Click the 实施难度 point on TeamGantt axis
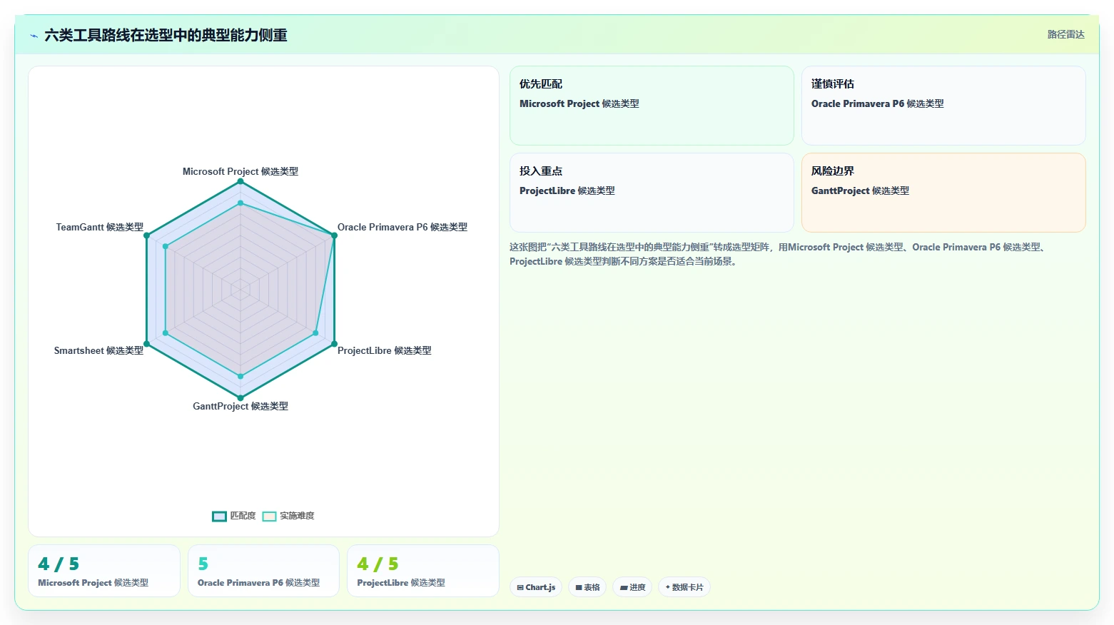The width and height of the screenshot is (1114, 625). tap(166, 247)
